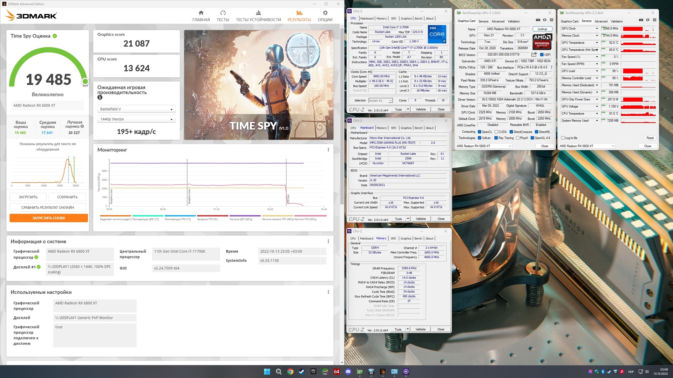Open the system information three-dot menu
This screenshot has width=673, height=378.
click(328, 241)
